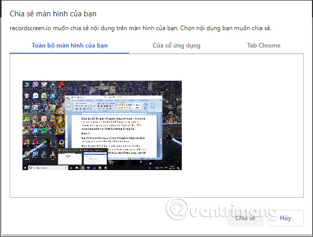The height and width of the screenshot is (237, 313).
Task: Cancel sharing with the 'Hủy' button
Action: (285, 218)
